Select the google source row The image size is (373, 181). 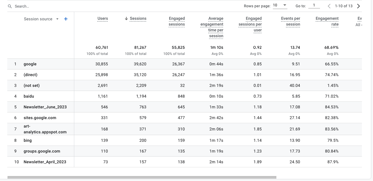[30, 64]
